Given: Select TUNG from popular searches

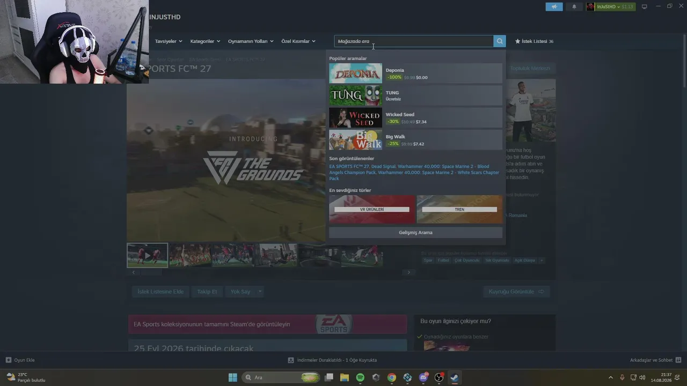Looking at the screenshot, I should (x=416, y=95).
